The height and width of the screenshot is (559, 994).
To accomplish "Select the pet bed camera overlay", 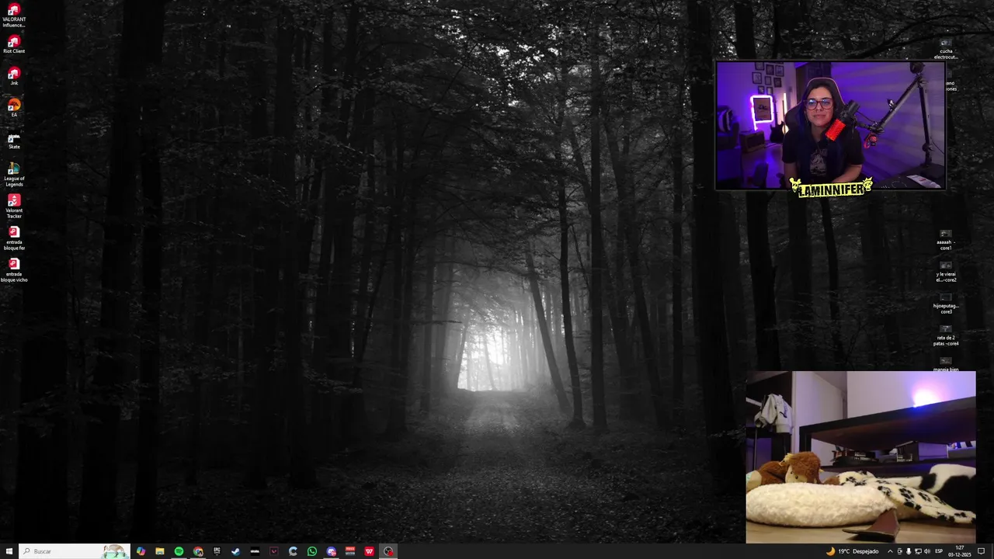I will tap(860, 457).
